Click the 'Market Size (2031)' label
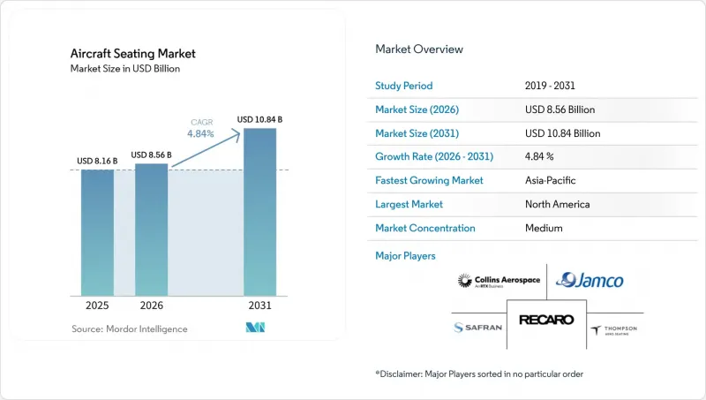 coord(417,133)
